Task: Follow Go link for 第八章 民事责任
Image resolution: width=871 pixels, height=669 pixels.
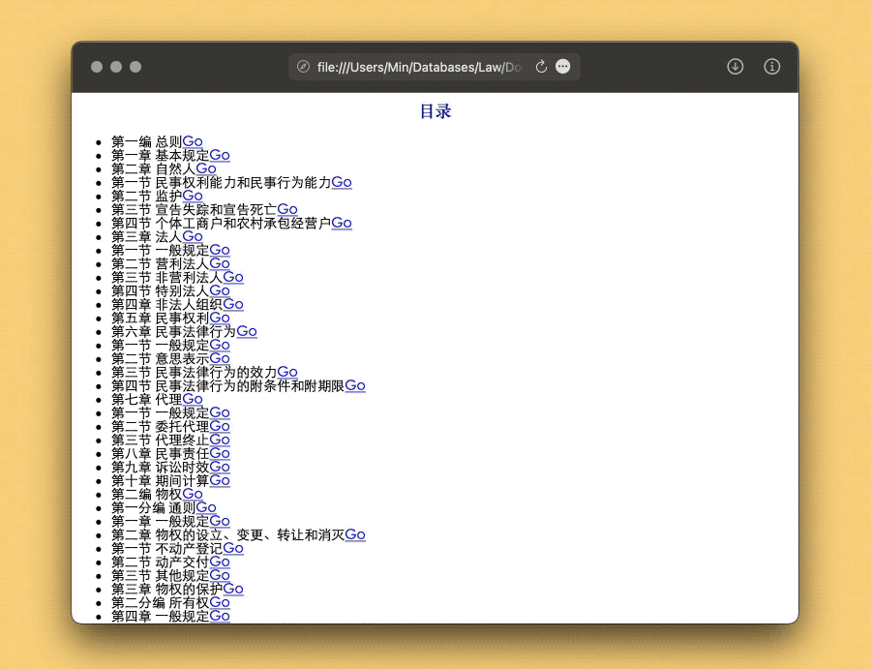Action: click(x=220, y=453)
